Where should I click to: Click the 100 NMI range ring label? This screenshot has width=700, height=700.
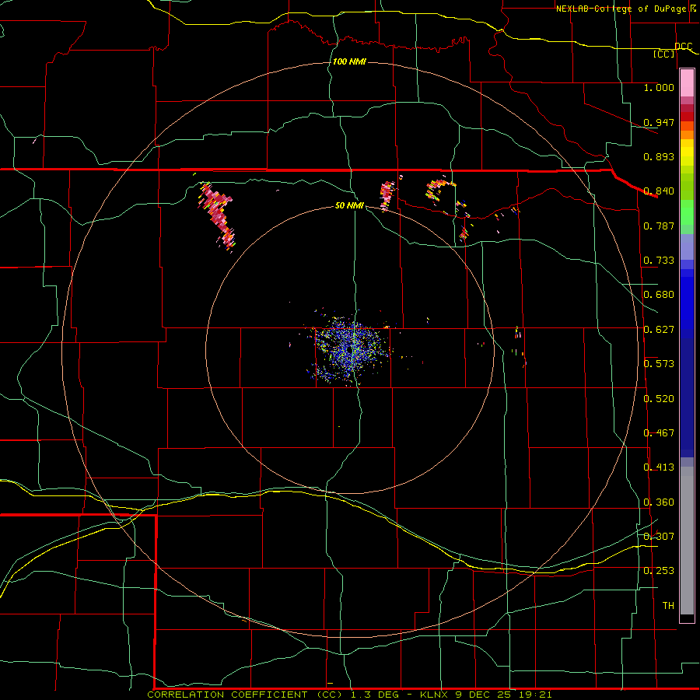click(349, 61)
